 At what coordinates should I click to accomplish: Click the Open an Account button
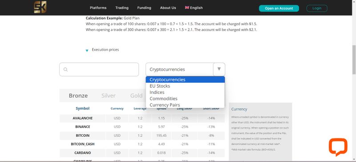[279, 8]
